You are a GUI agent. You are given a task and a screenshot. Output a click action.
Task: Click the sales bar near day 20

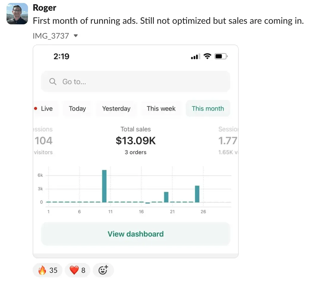point(166,197)
